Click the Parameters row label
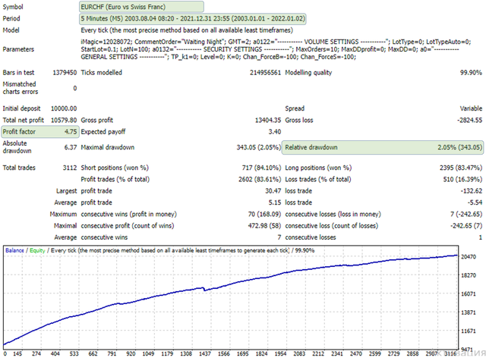 pos(18,49)
